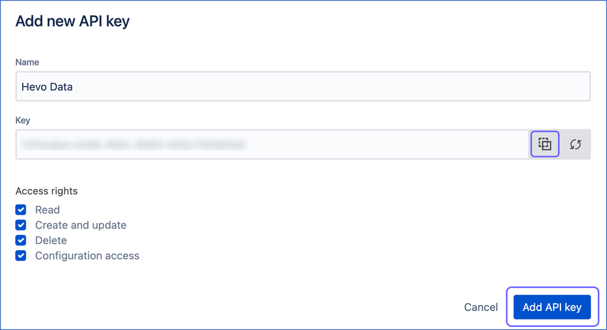Click the "Key" field label
Viewport: 607px width, 330px height.
23,120
